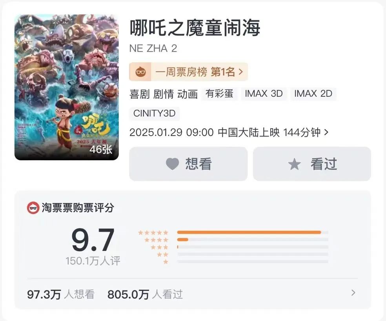
Task: Click the 805.0万 人看过 count
Action: point(145,294)
